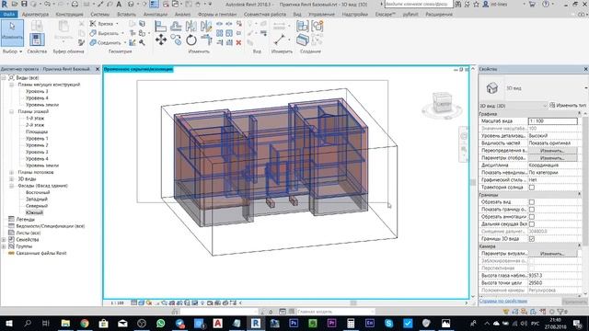Choose the Copy tool in the Modify panel
The height and width of the screenshot is (331, 589).
pos(176,40)
